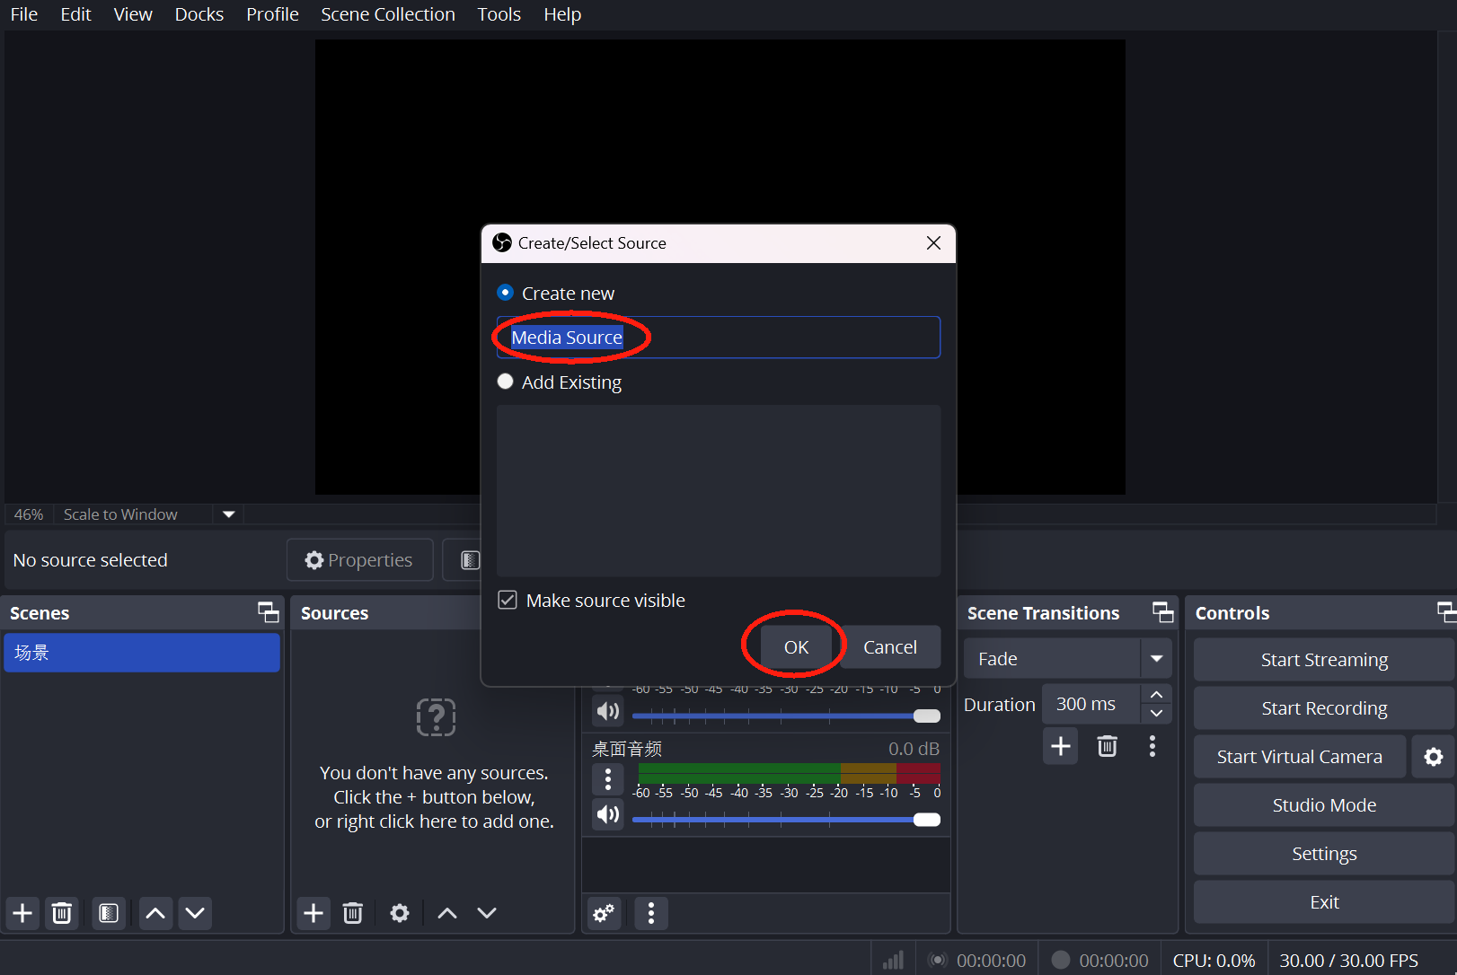Check the Make source visible checkbox
The height and width of the screenshot is (975, 1457).
click(508, 600)
